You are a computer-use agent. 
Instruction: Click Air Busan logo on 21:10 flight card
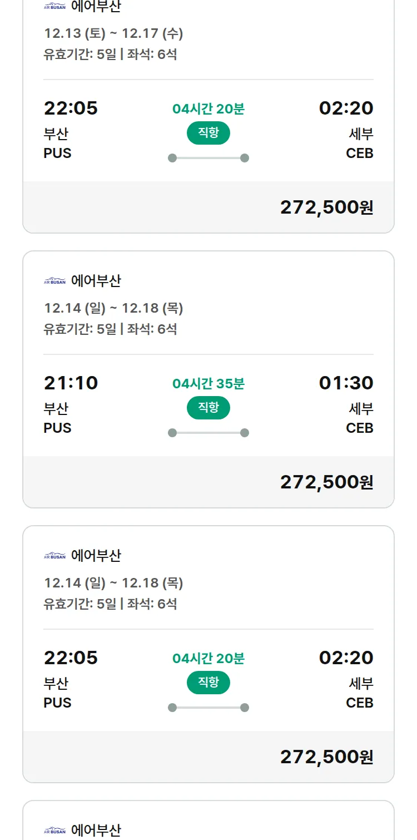54,281
